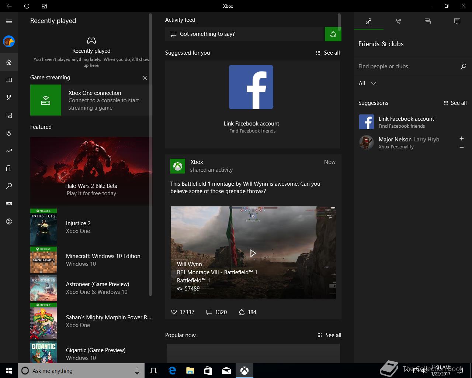Open the profile gamerpic avatar
Screen dimensions: 472x378
click(9, 41)
